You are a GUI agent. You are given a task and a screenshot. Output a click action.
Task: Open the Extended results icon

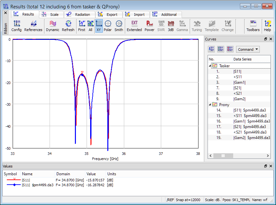tap(134, 26)
